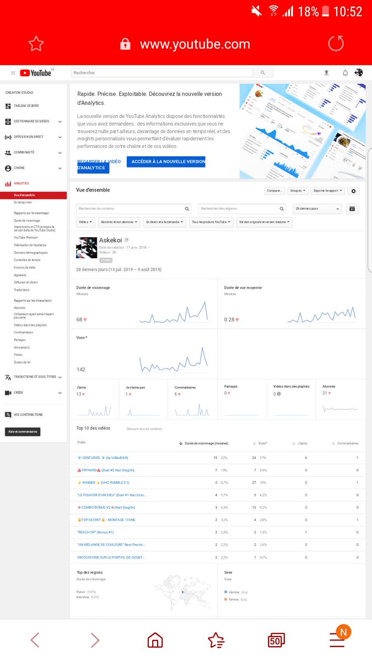Click the search magnifier button in header
Screen dimensions: 372x662
click(x=263, y=73)
